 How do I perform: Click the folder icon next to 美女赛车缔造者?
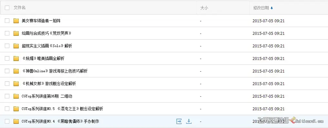(x=16, y=21)
